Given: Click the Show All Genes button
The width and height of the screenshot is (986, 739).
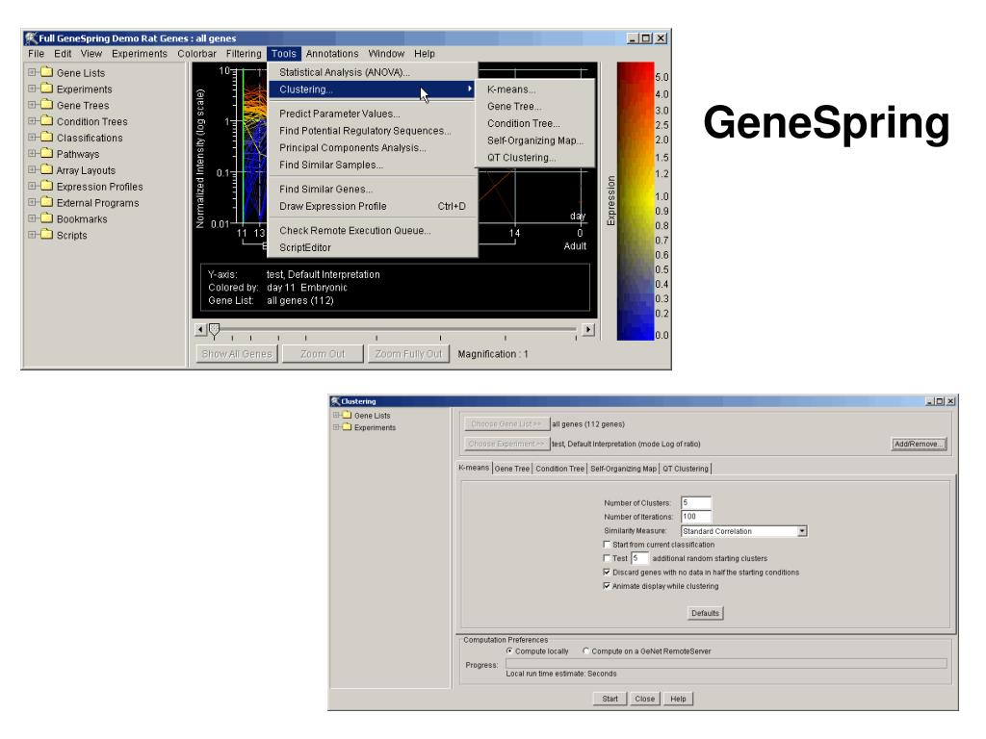Looking at the screenshot, I should (237, 354).
